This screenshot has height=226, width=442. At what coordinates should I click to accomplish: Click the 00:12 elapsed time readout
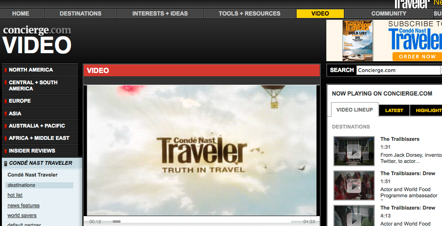click(95, 222)
